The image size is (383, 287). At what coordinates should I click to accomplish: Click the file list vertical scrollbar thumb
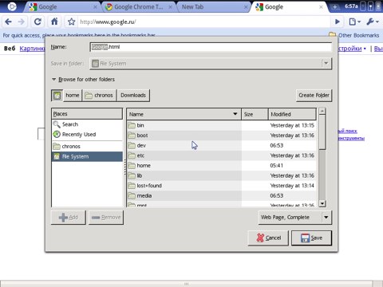click(322, 132)
